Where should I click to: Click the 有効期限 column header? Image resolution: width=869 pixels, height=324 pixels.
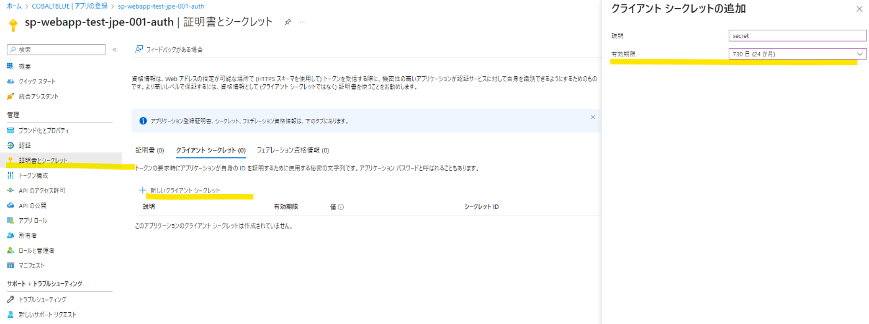click(286, 207)
